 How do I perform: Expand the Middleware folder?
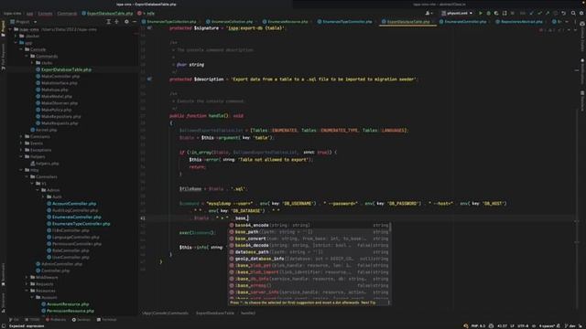click(27, 277)
